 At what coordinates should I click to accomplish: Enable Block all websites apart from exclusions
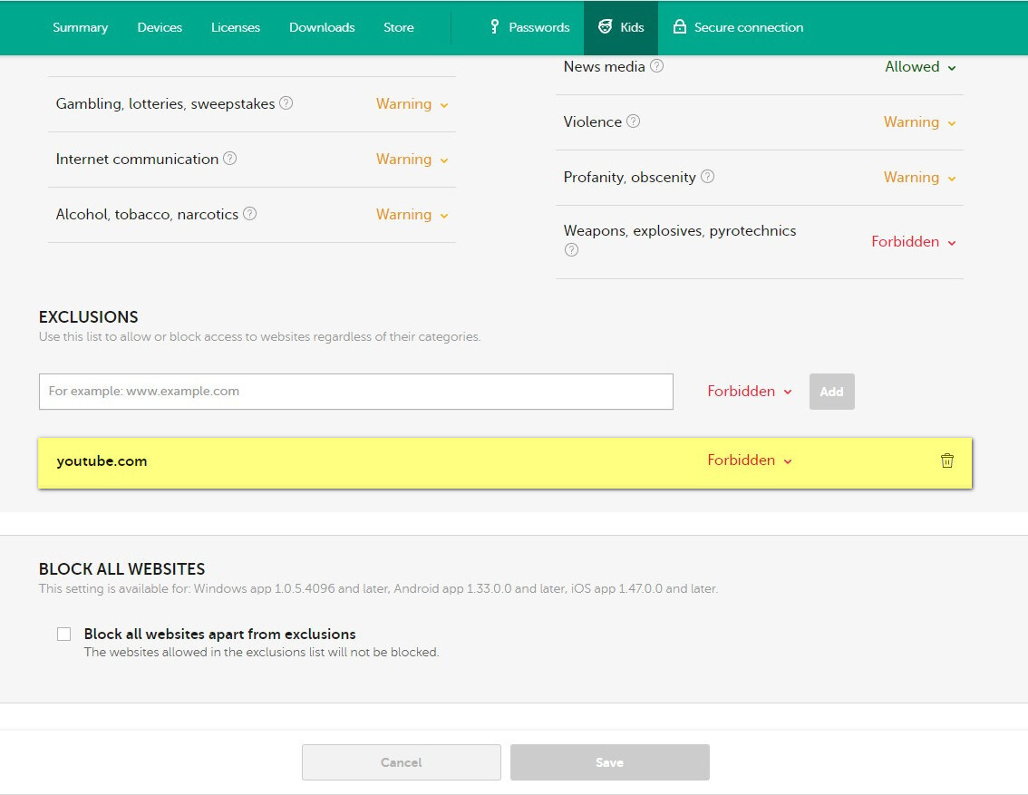(63, 635)
